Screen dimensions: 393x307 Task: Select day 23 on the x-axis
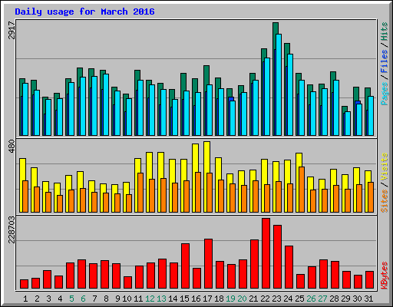(276, 299)
